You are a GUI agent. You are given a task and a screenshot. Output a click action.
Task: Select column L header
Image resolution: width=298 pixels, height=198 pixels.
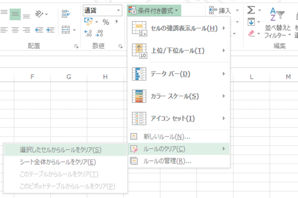tap(251, 77)
